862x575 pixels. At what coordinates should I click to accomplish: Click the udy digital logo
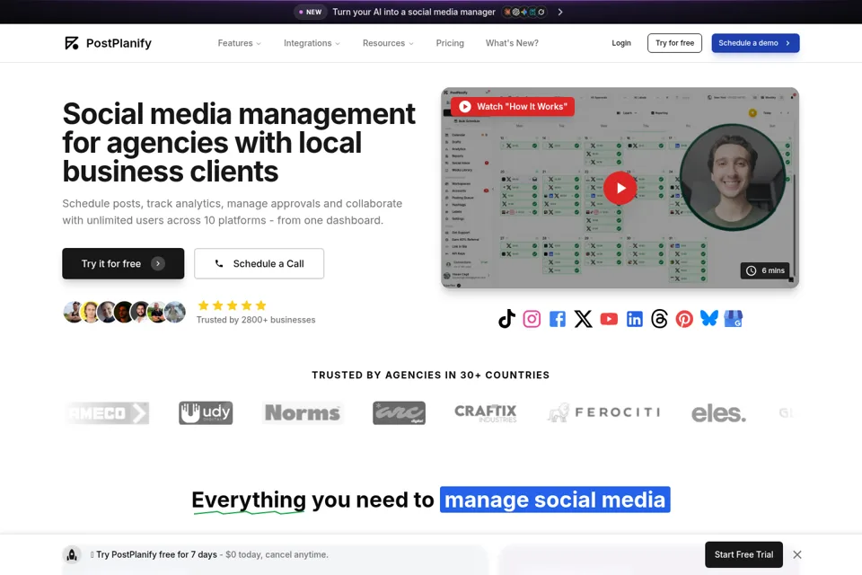click(x=206, y=412)
